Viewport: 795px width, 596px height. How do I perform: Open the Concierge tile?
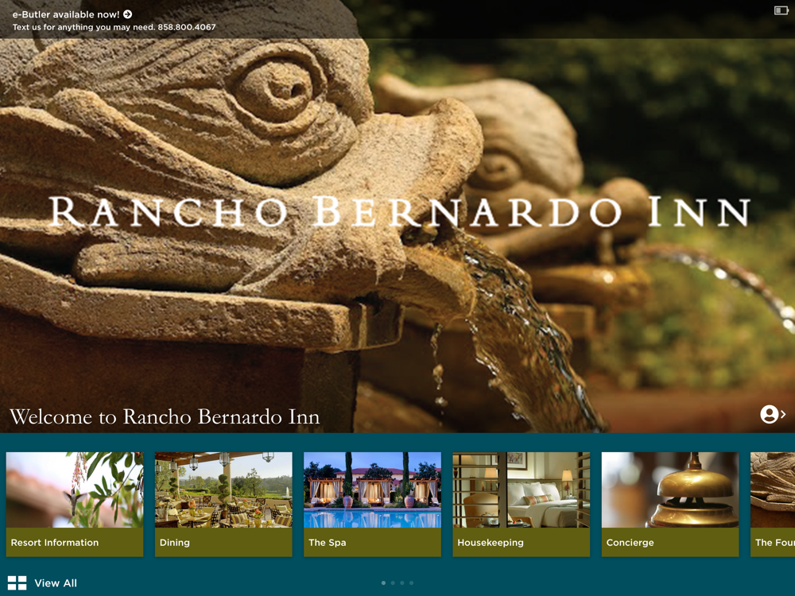pyautogui.click(x=669, y=505)
